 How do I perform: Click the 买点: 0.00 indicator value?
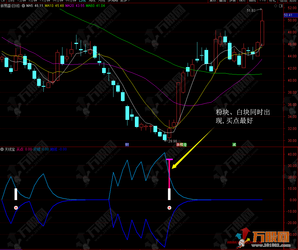click(x=24, y=149)
